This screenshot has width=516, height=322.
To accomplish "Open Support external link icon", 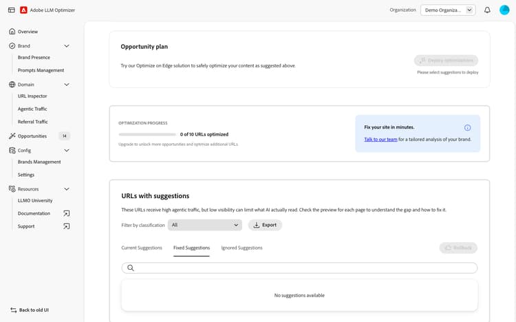I will coord(67,226).
